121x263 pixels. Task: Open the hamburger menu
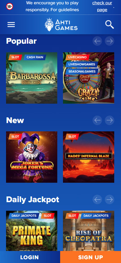(11, 25)
